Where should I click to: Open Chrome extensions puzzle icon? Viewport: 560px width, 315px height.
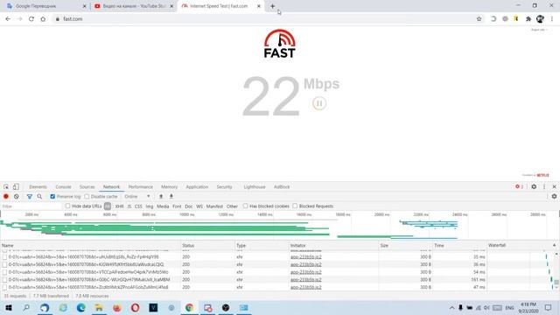528,19
